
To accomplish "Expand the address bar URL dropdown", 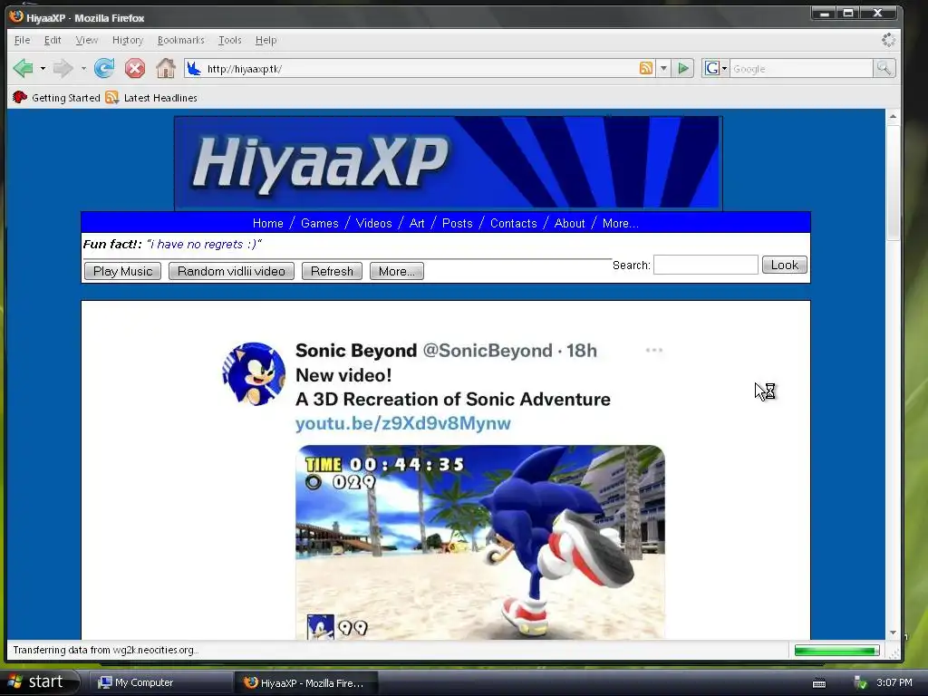I will point(663,68).
